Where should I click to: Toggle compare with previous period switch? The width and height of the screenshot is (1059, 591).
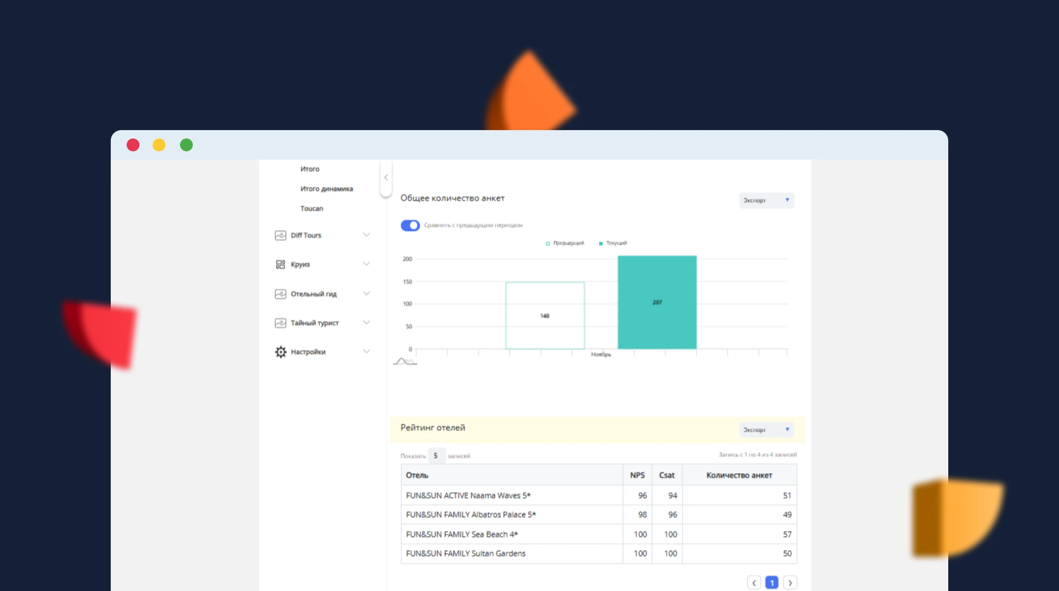(410, 225)
